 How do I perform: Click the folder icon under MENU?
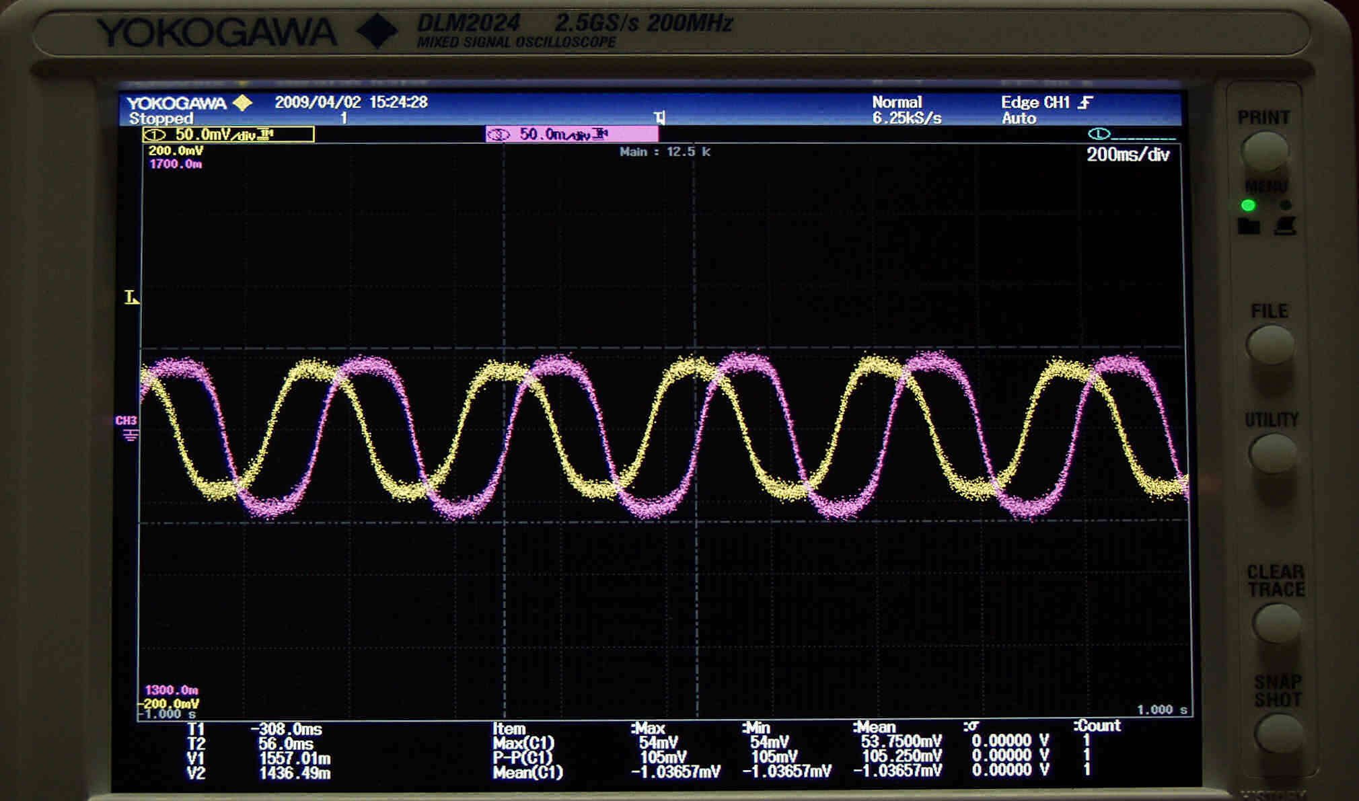tap(1249, 227)
